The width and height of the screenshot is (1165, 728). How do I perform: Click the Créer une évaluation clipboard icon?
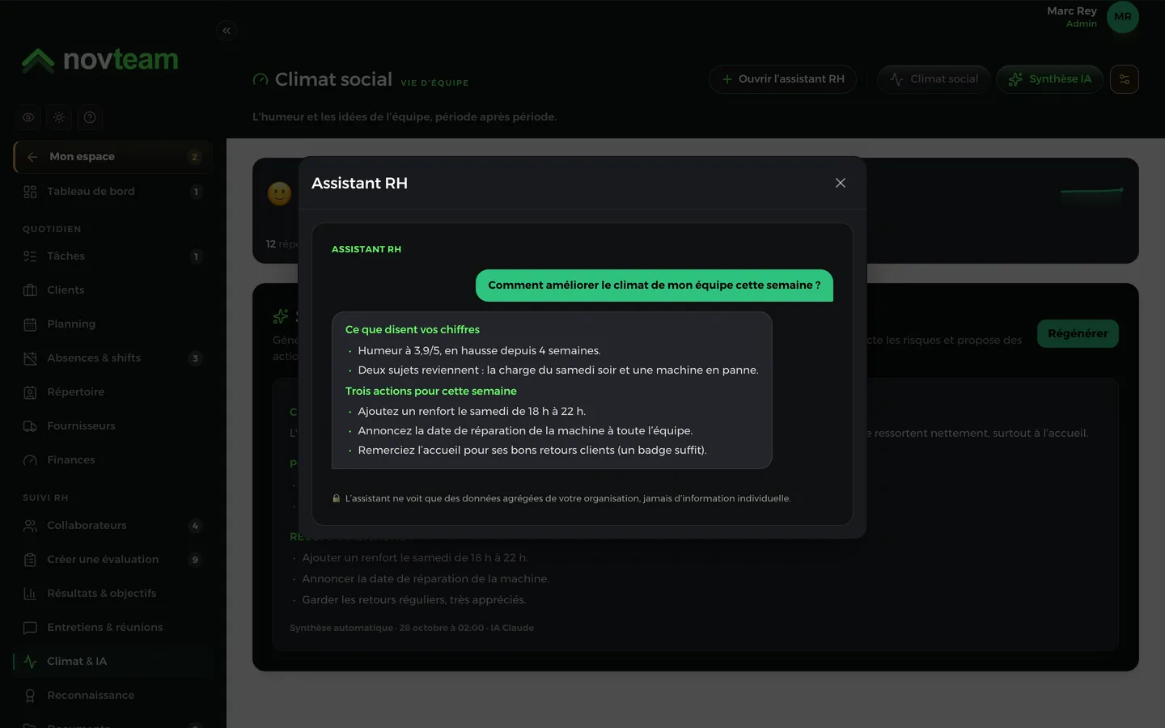pyautogui.click(x=30, y=560)
